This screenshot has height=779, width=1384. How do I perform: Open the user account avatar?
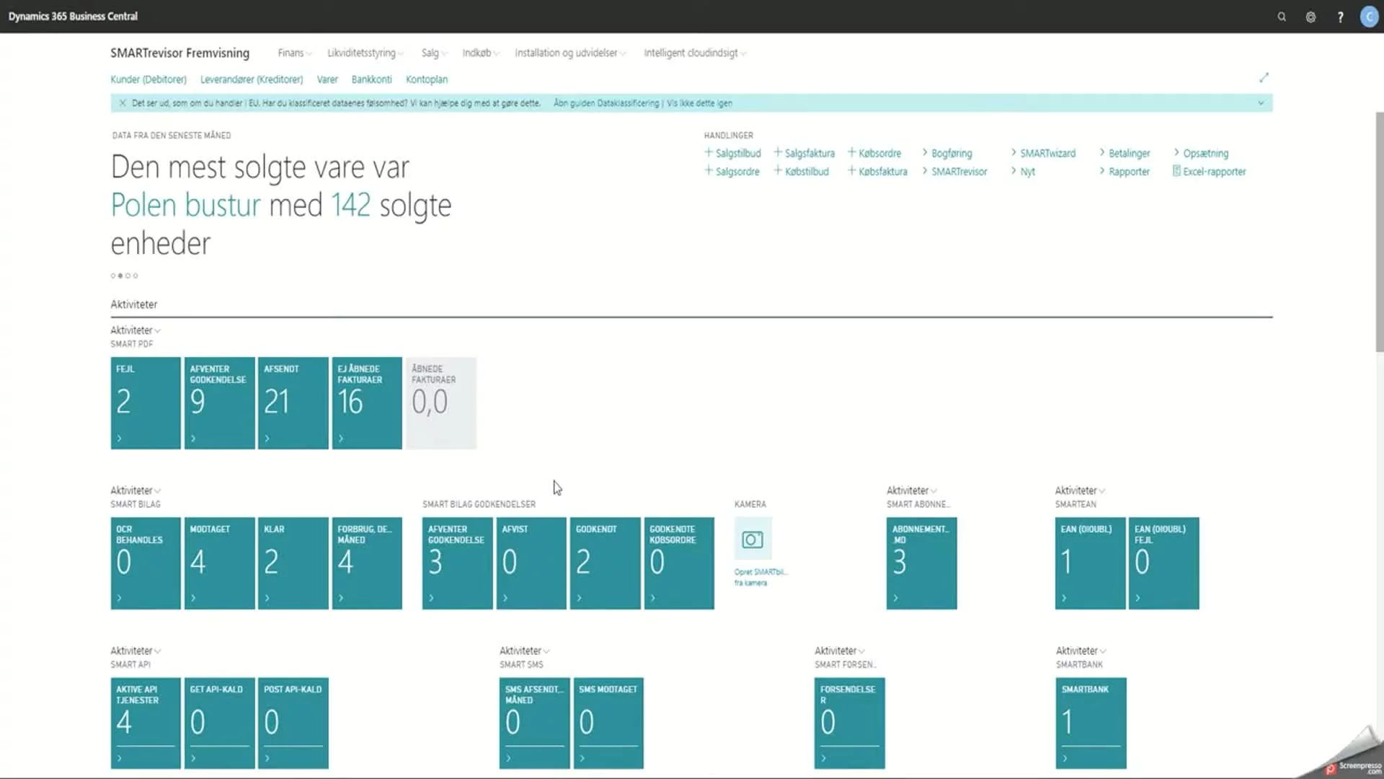tap(1369, 17)
